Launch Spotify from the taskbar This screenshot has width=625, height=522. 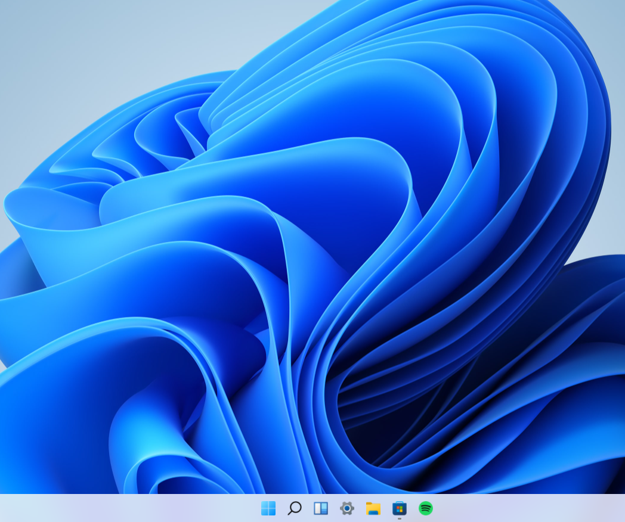tap(426, 508)
